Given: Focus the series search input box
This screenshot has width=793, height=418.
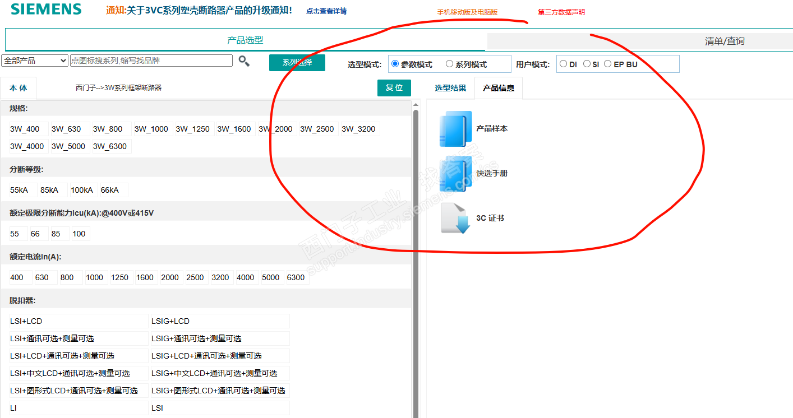Looking at the screenshot, I should (151, 61).
